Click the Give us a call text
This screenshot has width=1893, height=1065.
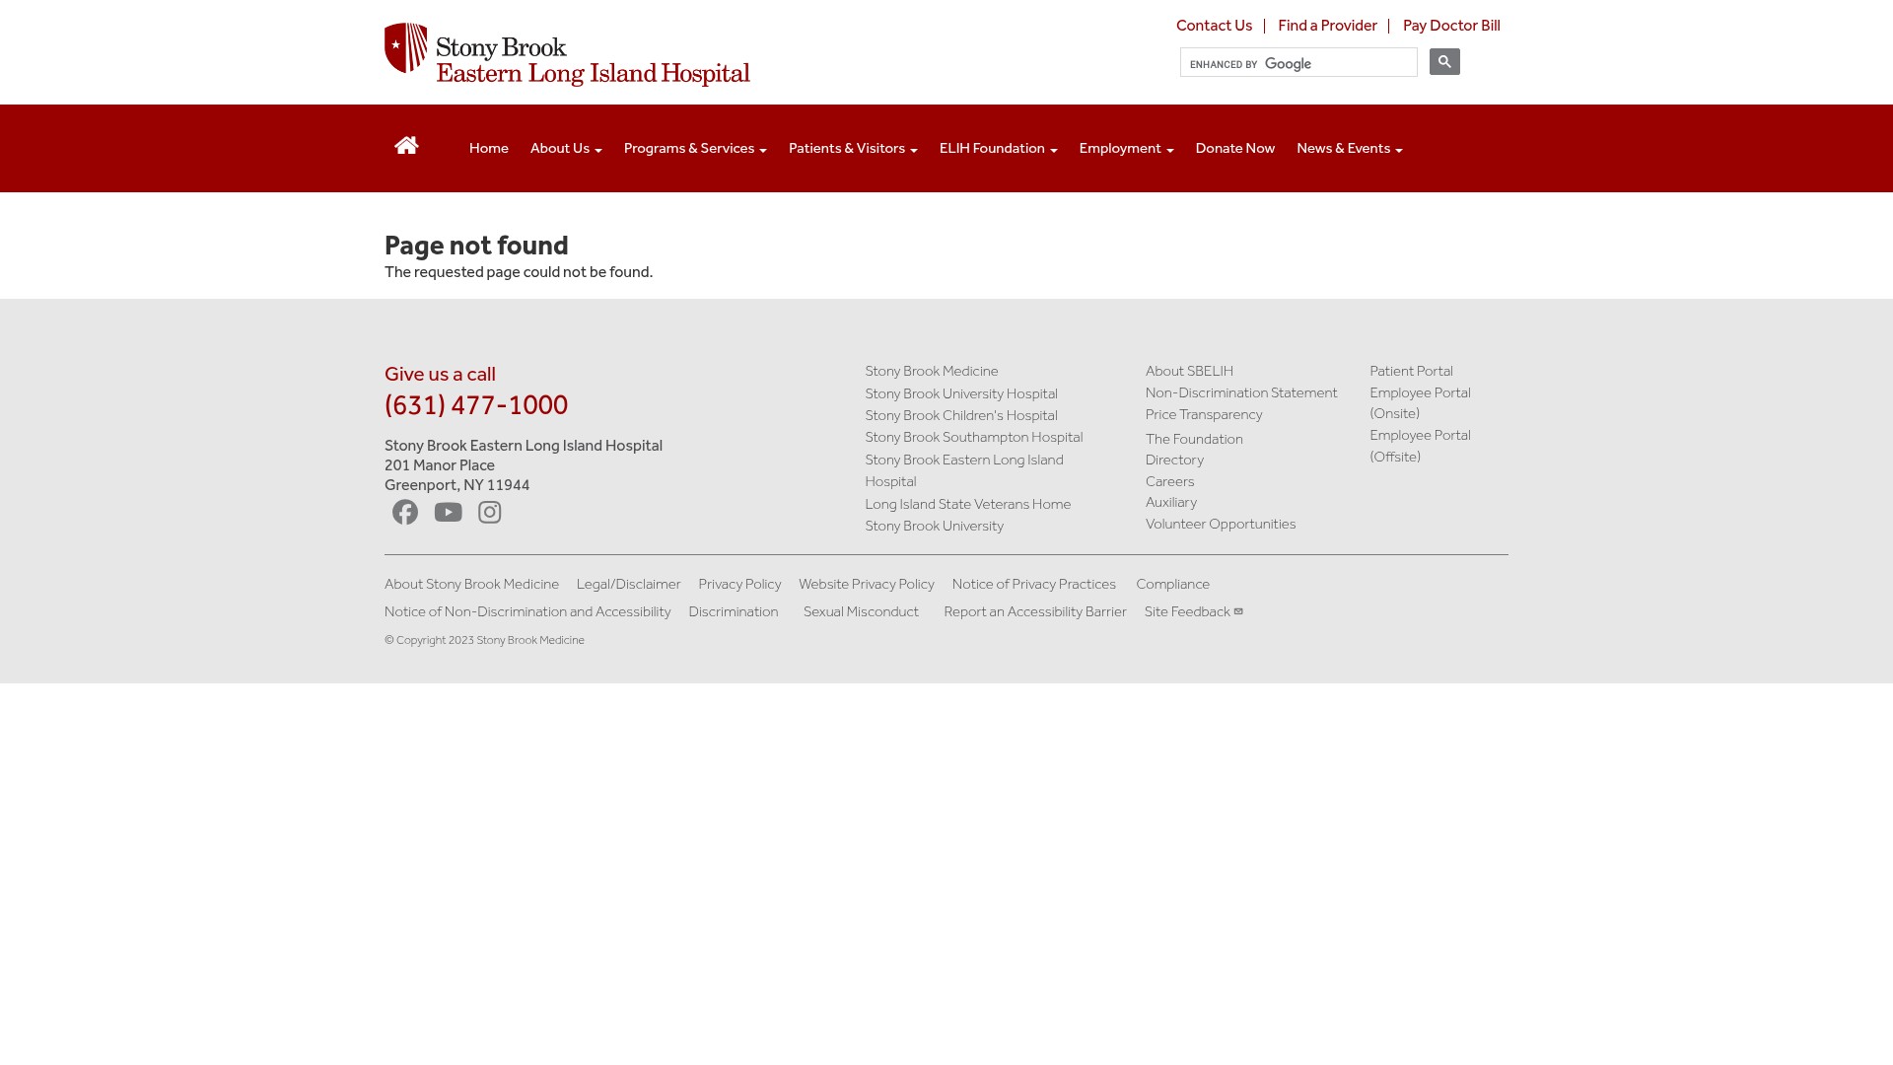(x=440, y=374)
